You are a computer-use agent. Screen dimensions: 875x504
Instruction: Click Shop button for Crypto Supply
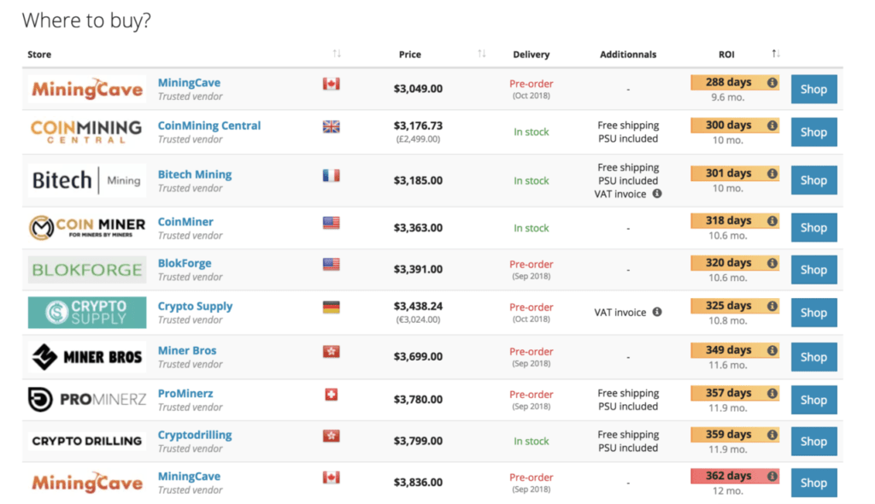point(813,313)
